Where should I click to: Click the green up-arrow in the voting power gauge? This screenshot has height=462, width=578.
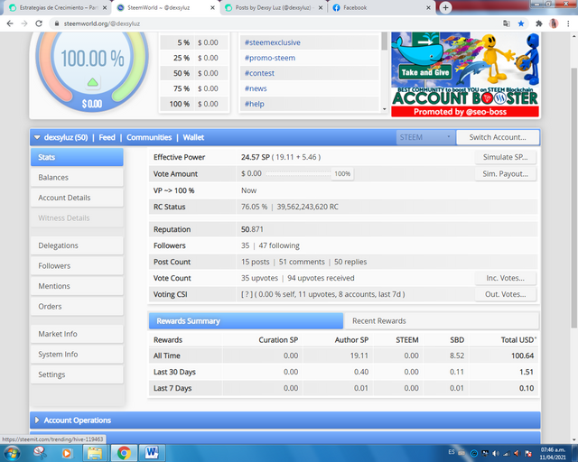92,82
